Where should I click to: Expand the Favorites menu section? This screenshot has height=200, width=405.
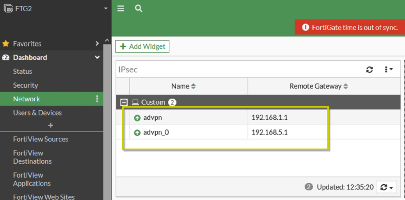coord(97,44)
